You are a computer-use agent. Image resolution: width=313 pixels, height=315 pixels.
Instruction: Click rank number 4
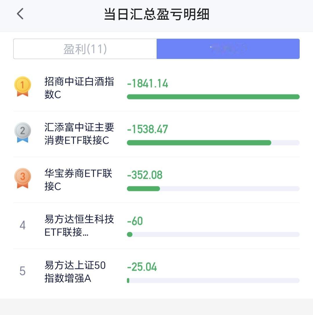[x=23, y=225]
